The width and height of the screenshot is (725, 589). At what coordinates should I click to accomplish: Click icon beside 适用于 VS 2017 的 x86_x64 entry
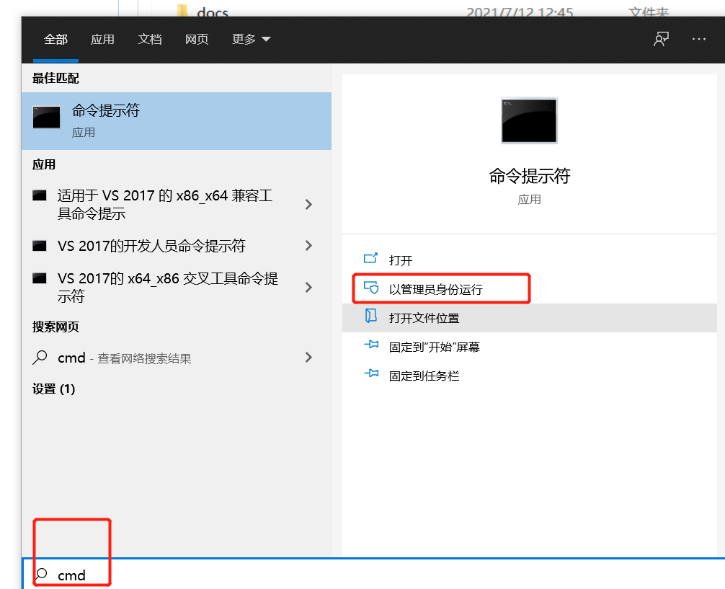[x=40, y=195]
